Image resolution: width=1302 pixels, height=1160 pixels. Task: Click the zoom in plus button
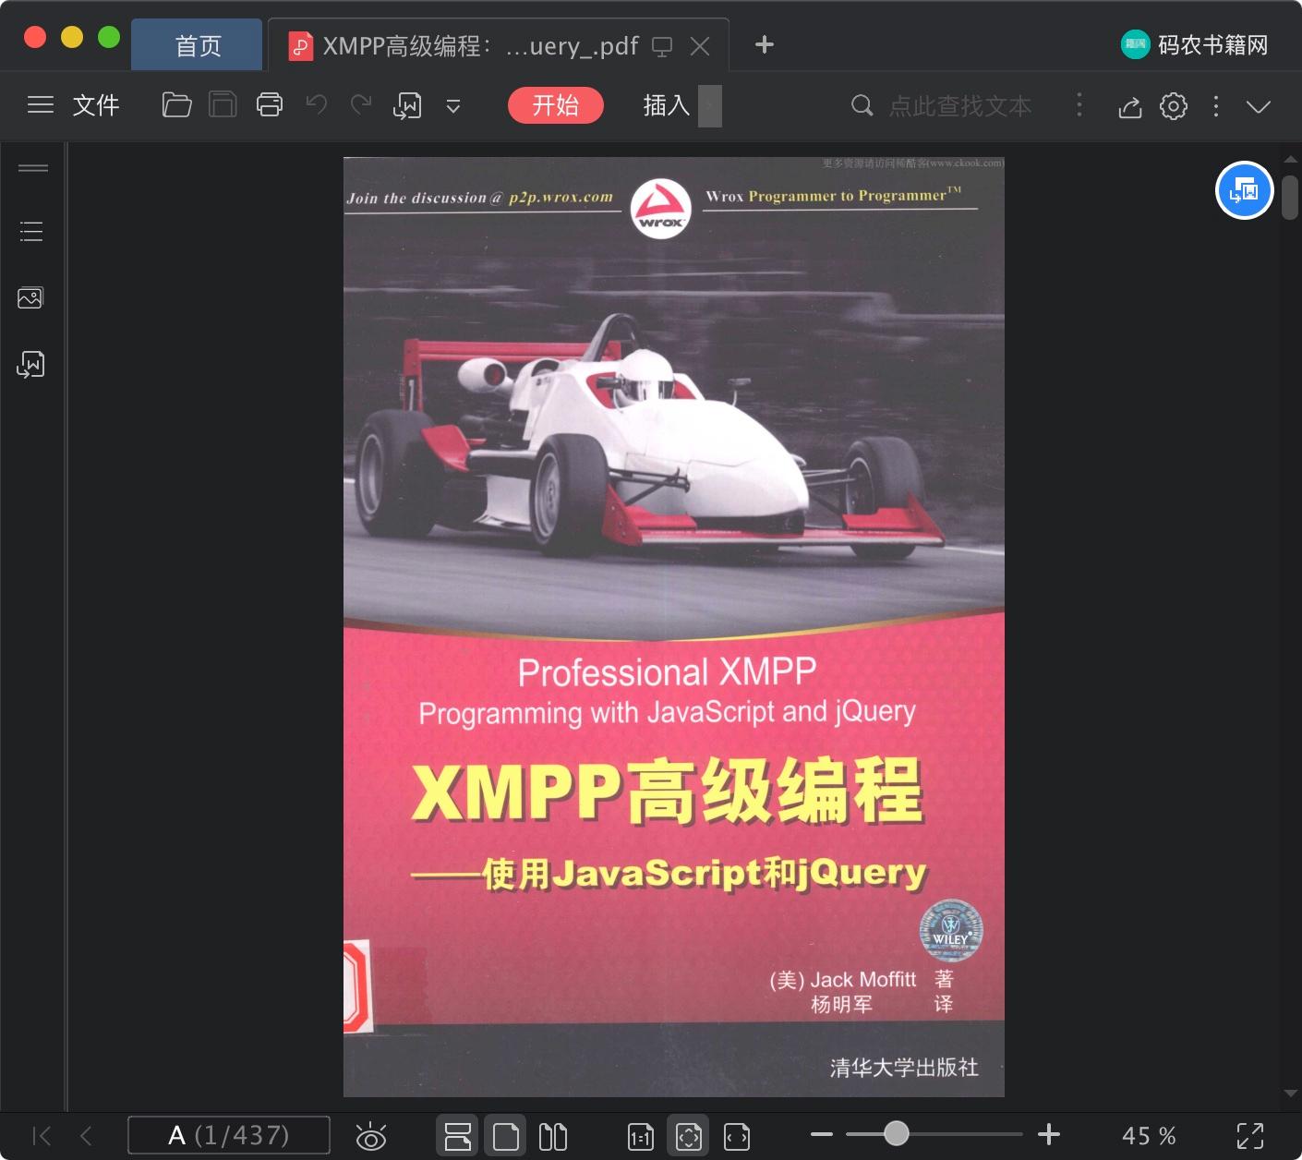point(1049,1134)
